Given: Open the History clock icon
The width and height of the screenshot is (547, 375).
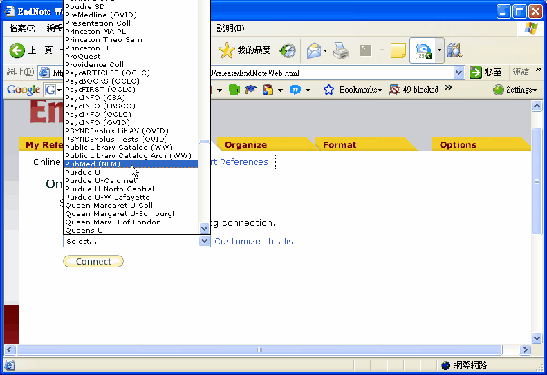Looking at the screenshot, I should click(287, 50).
